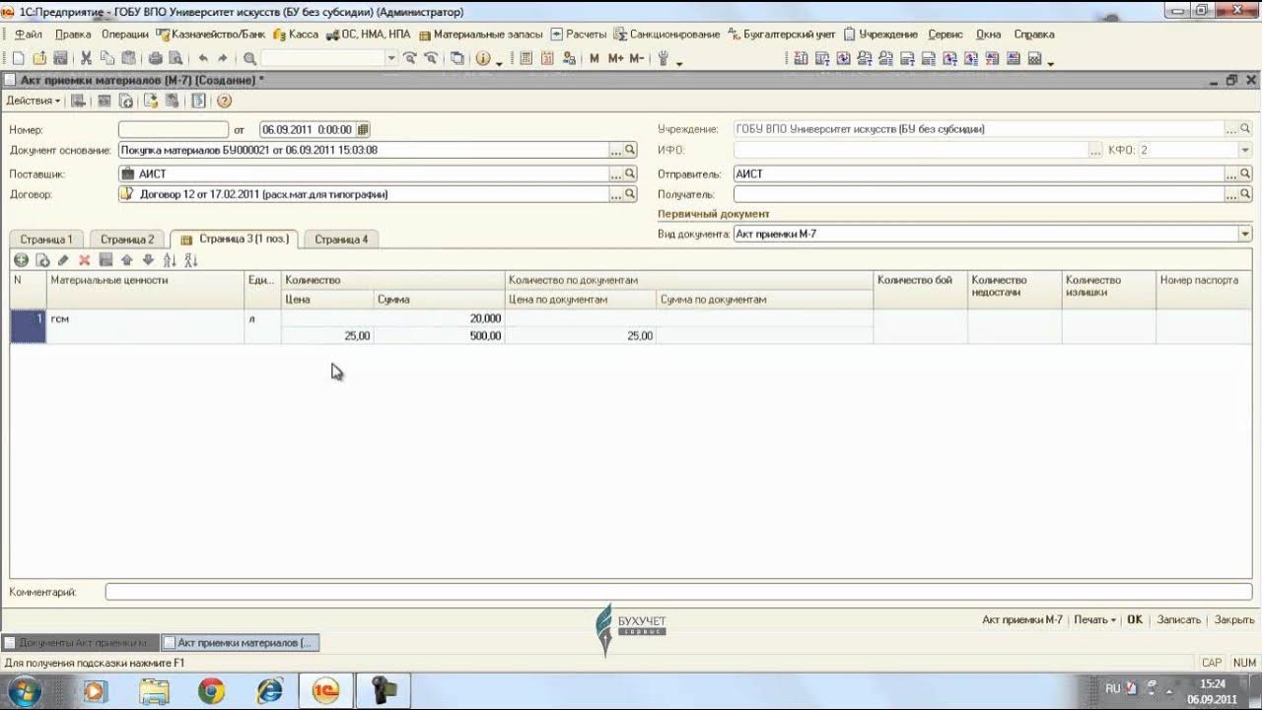Click the copy row icon in the table toolbar
Image resolution: width=1262 pixels, height=710 pixels.
click(42, 260)
